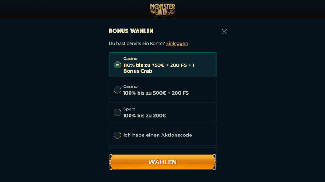This screenshot has width=325, height=182.
Task: Open the Einloggen link
Action: pyautogui.click(x=177, y=43)
